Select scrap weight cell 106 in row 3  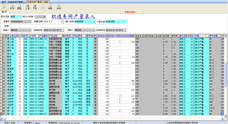tap(128, 42)
